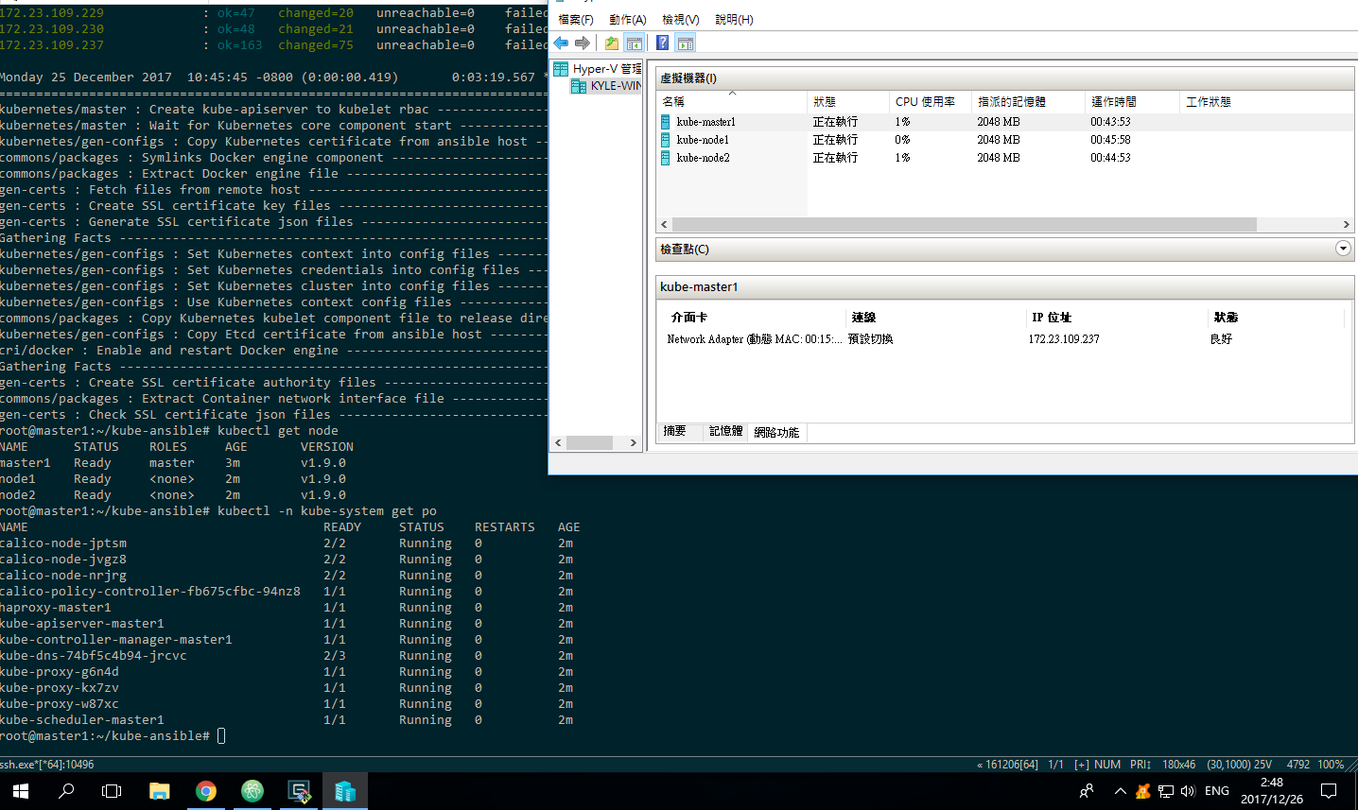Viewport: 1358px width, 810px height.
Task: Open the 檔案(F) menu
Action: click(576, 20)
